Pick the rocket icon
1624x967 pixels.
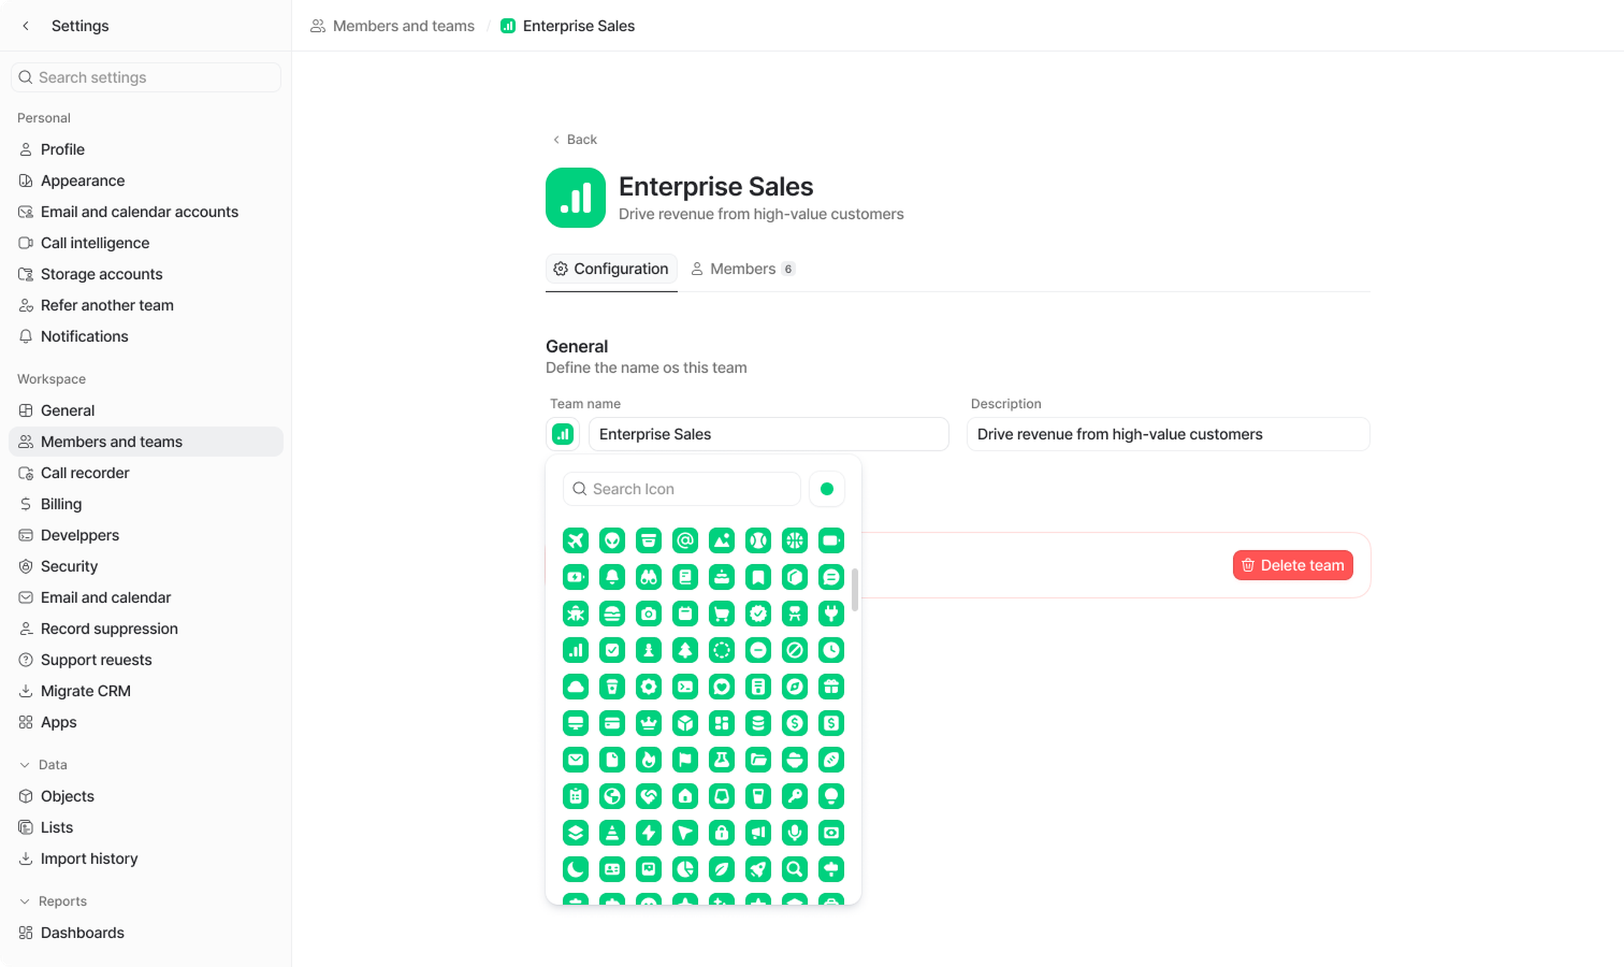757,868
